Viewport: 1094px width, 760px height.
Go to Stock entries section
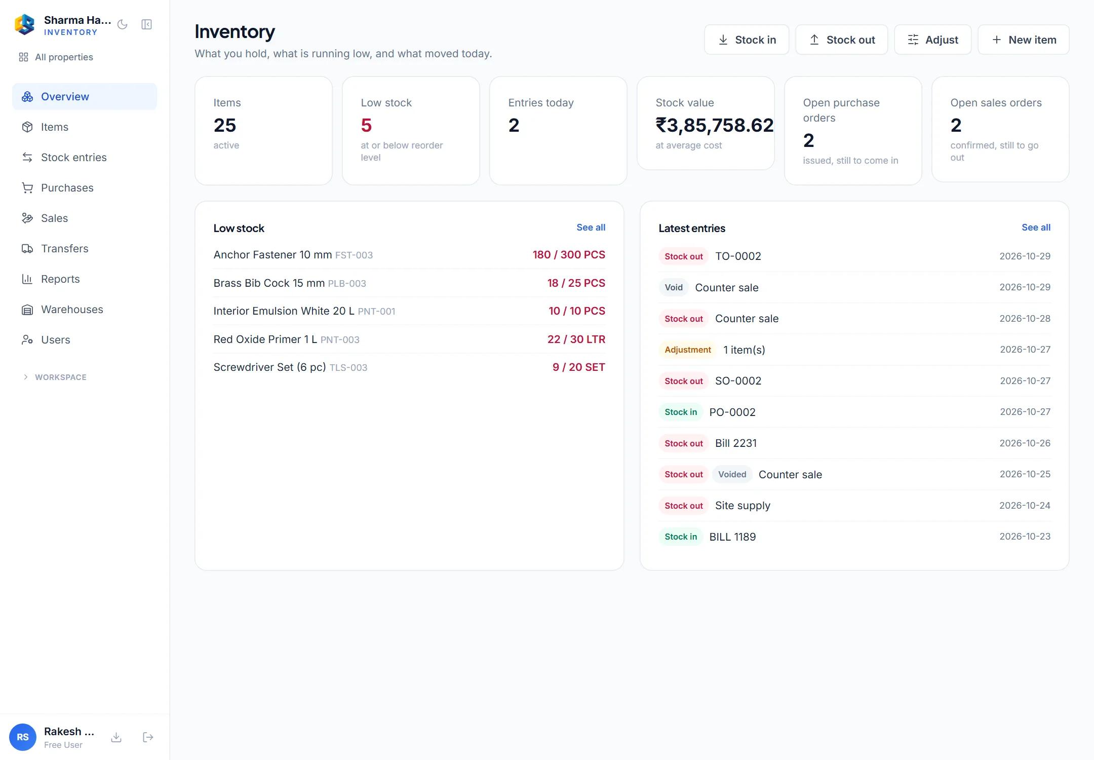pos(85,157)
